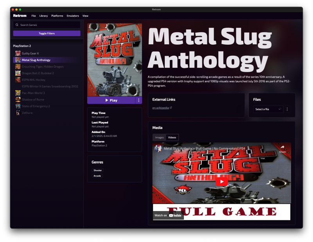
Task: Open the View menu
Action: point(85,16)
